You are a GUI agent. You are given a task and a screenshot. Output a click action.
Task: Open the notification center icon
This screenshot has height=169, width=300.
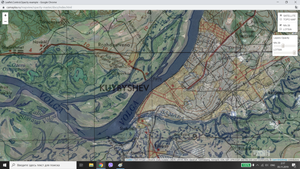(x=294, y=165)
